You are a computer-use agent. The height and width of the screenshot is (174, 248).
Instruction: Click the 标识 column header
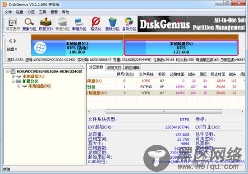162,74
